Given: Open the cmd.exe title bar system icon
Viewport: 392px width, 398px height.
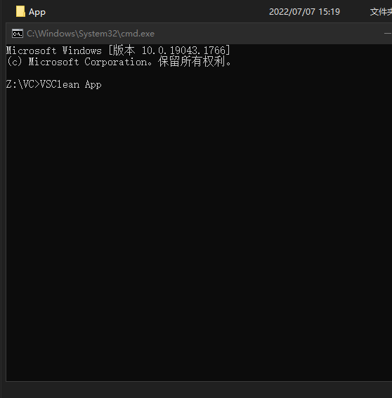Looking at the screenshot, I should pyautogui.click(x=18, y=34).
